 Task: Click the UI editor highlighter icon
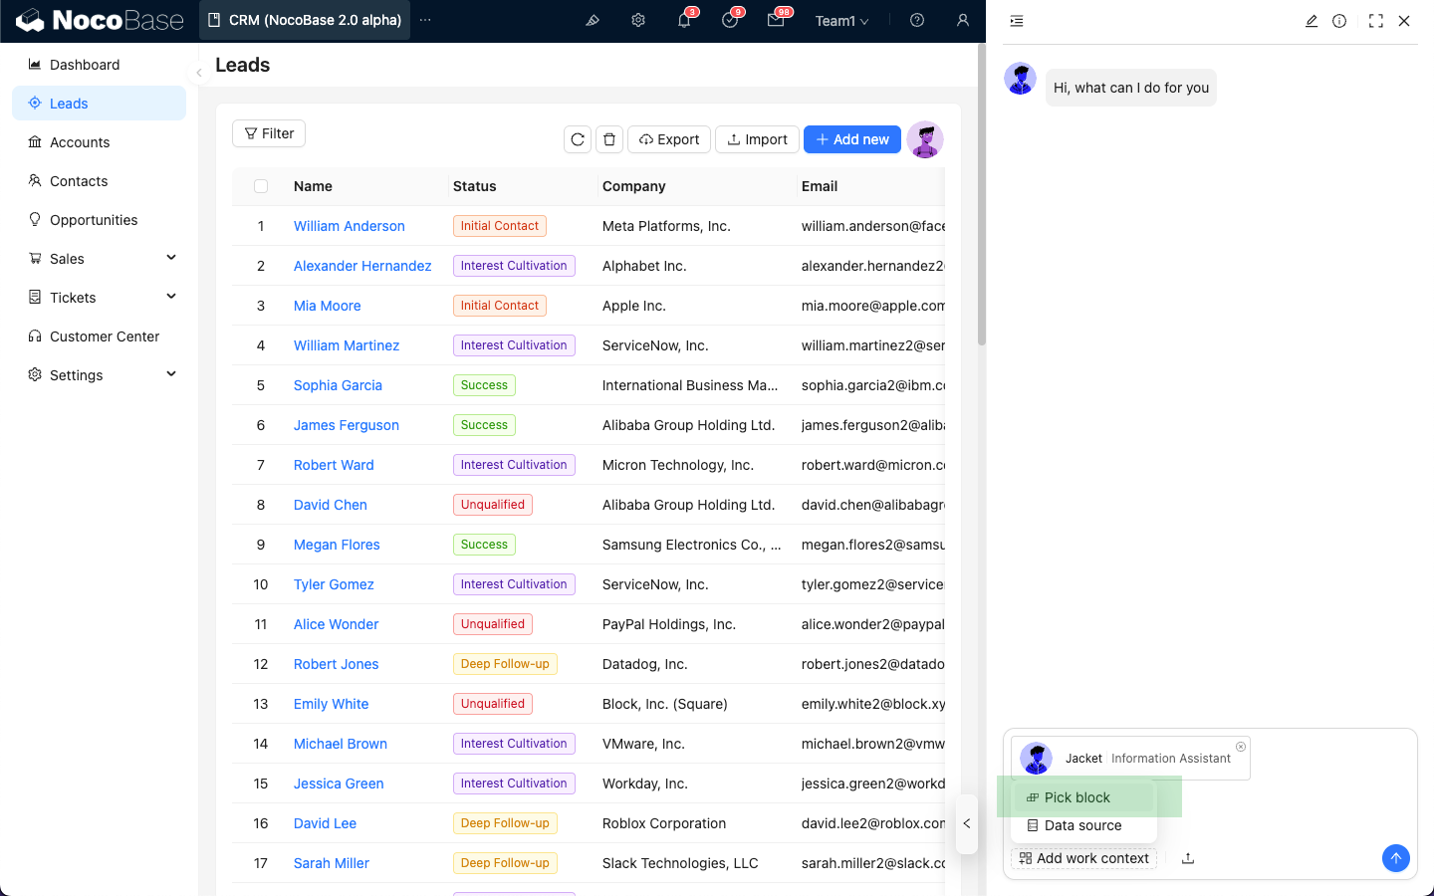point(593,20)
